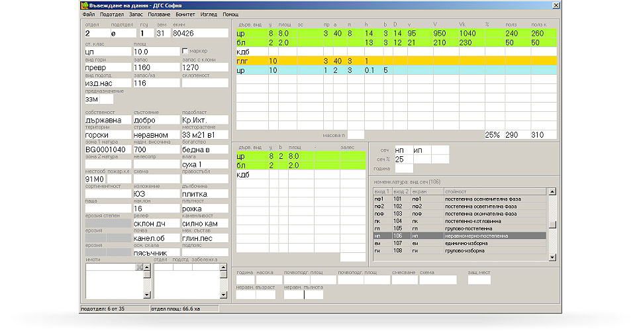Image resolution: width=641 pixels, height=331 pixels.
Task: Click the собственост field showing държавна
Action: click(x=107, y=120)
